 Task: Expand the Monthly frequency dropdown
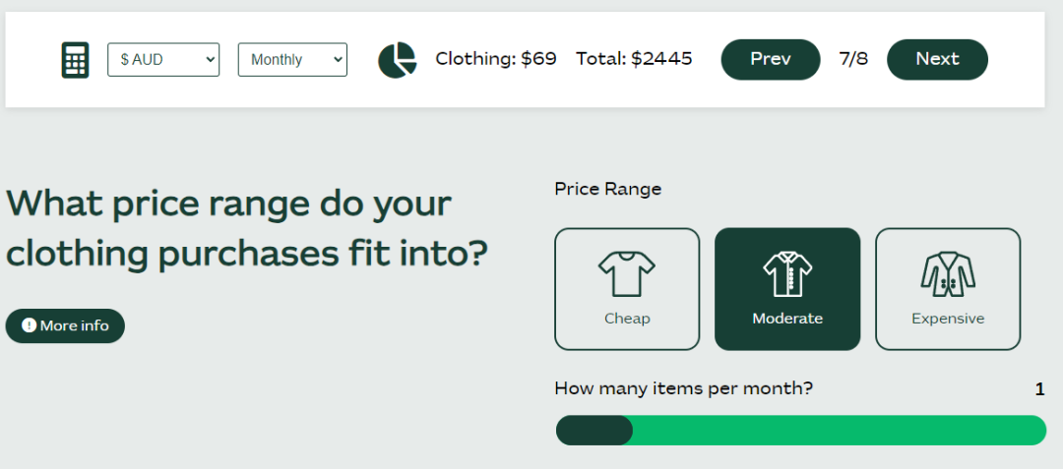tap(292, 60)
